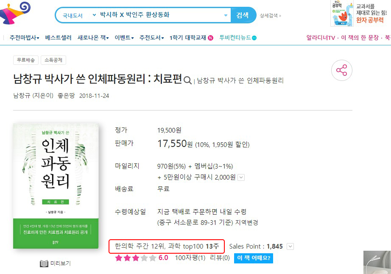Viewport: 391px width, 274px height.
Task: Click the N badge next to 1학기 대학교재
Action: click(x=210, y=38)
